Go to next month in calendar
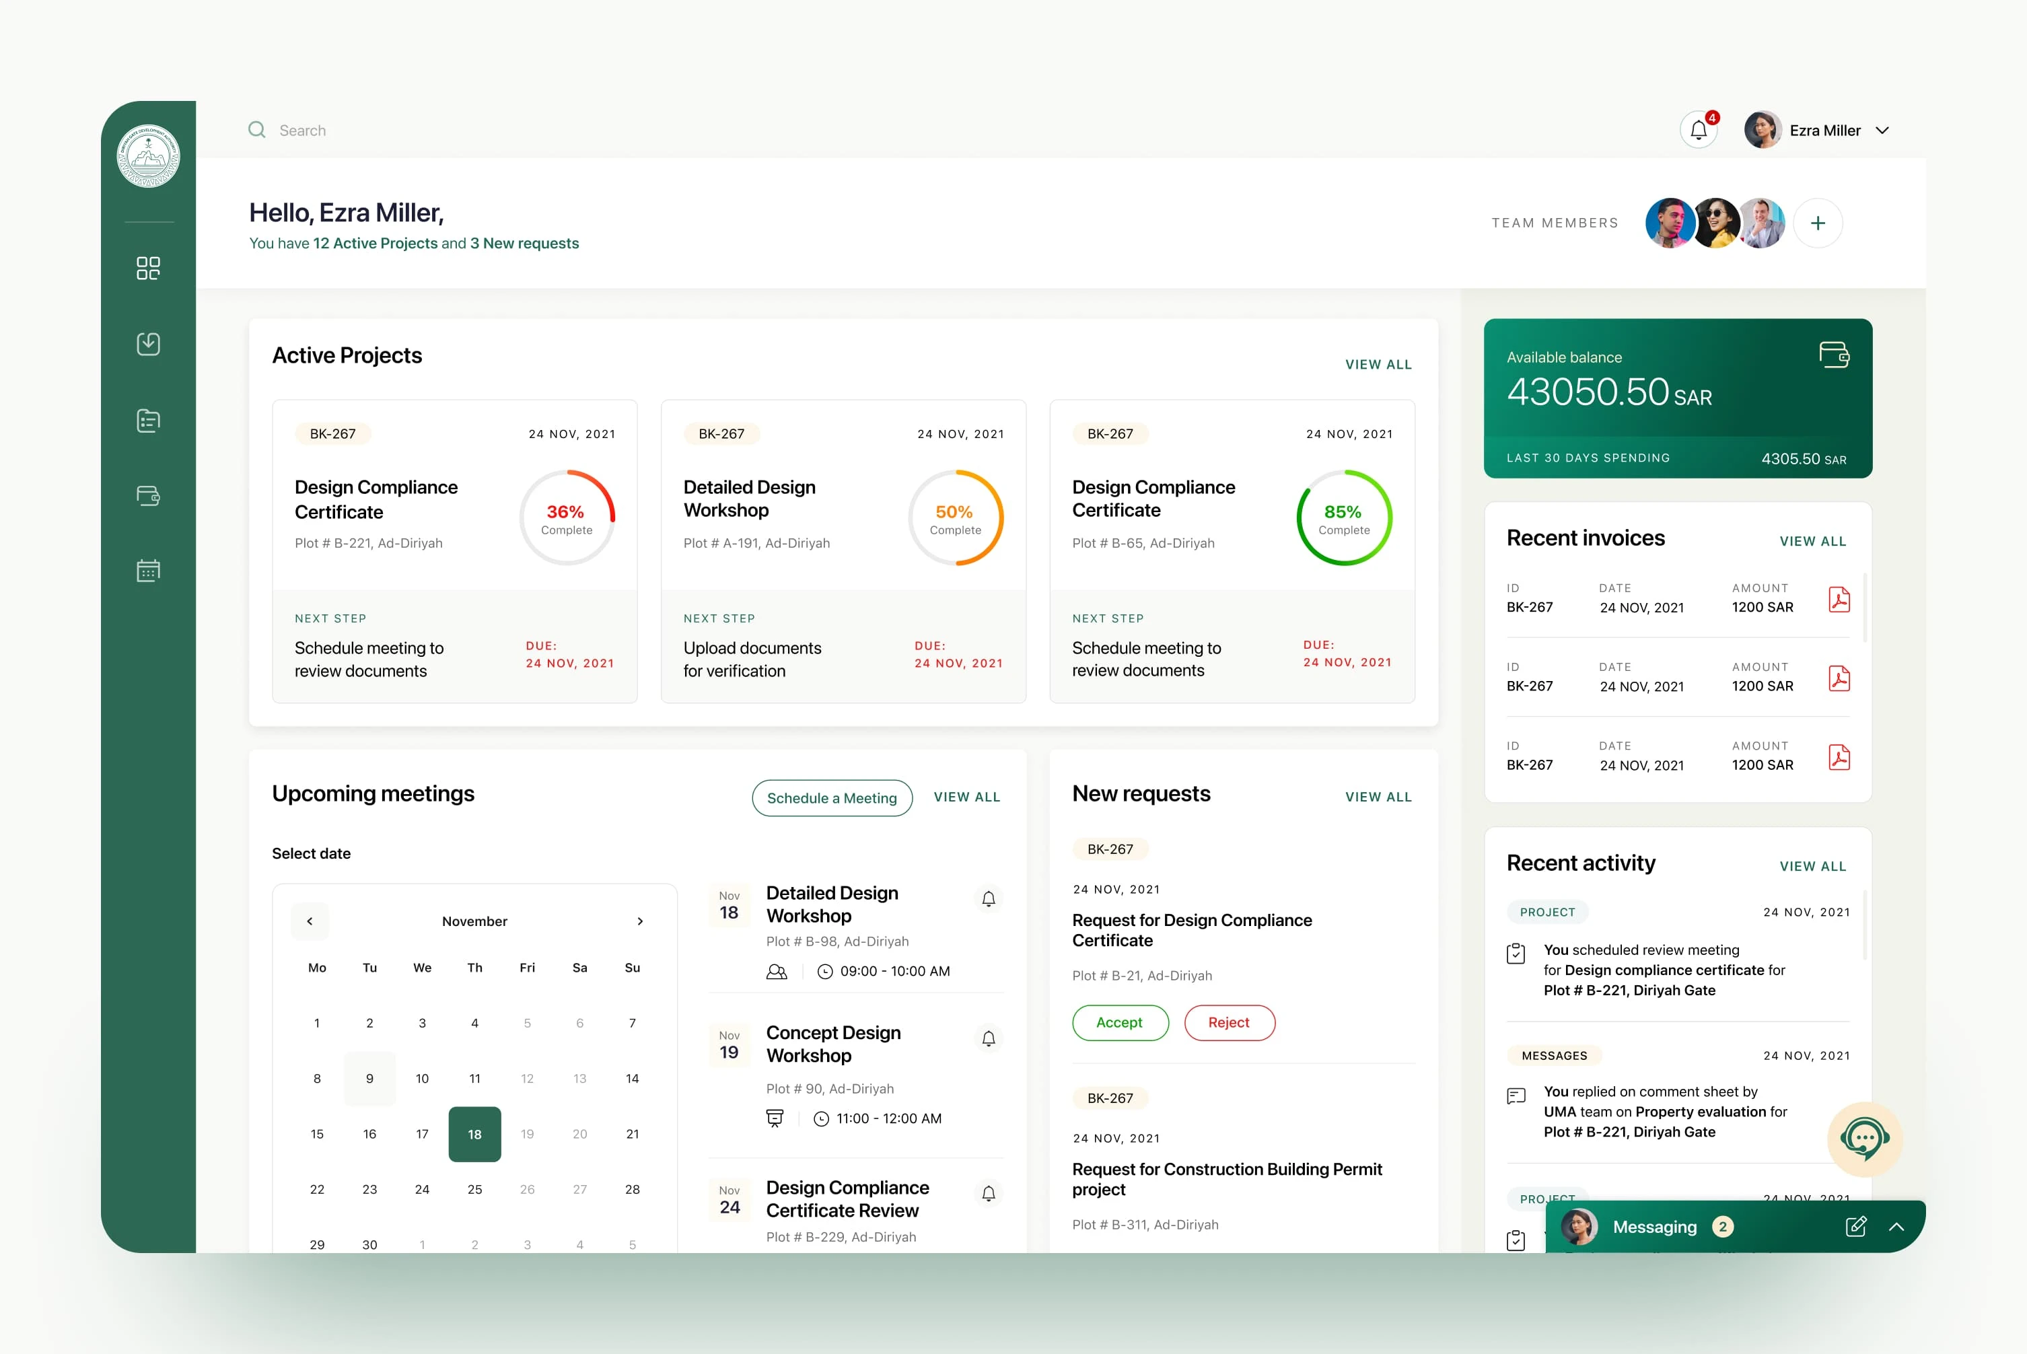This screenshot has height=1354, width=2027. tap(640, 921)
